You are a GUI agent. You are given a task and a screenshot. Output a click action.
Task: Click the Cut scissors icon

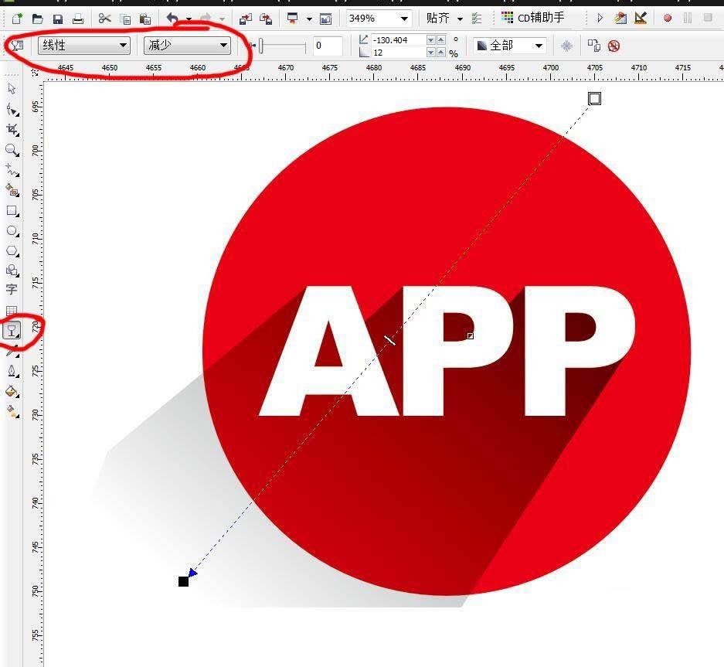coord(105,18)
